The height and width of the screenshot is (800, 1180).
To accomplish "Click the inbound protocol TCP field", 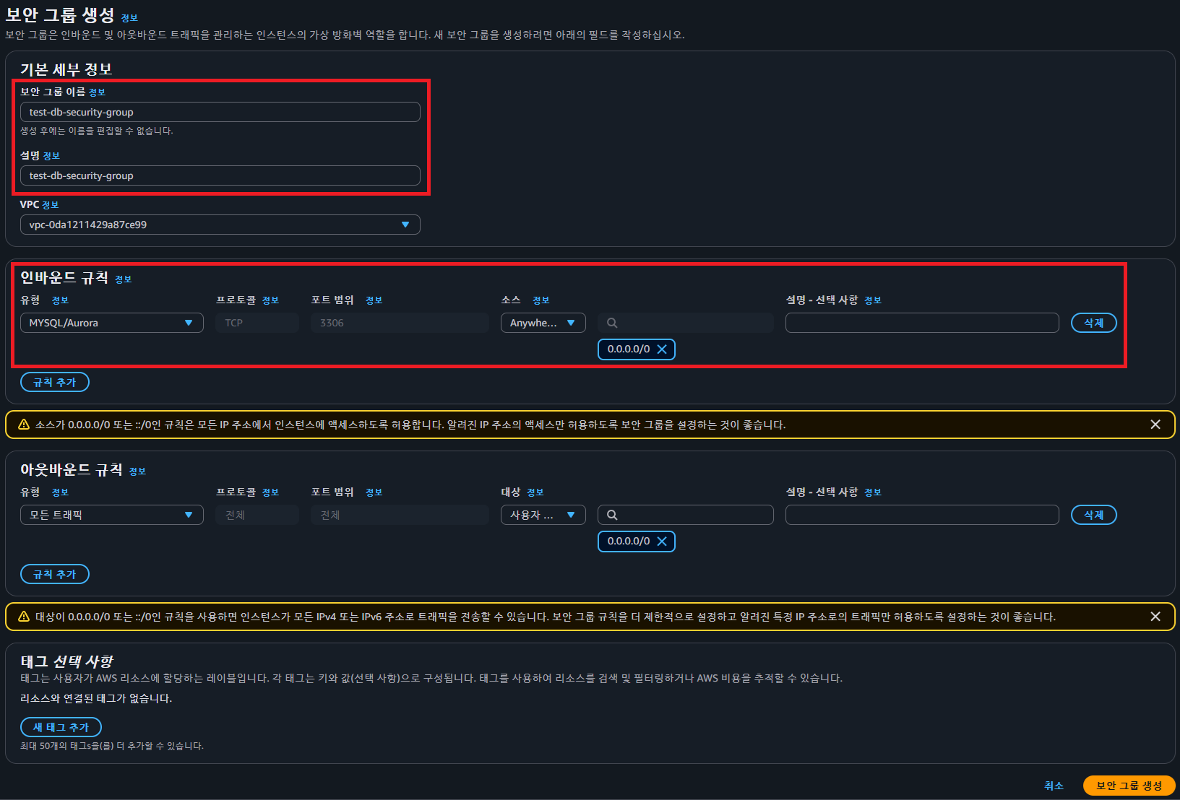I will tap(257, 323).
